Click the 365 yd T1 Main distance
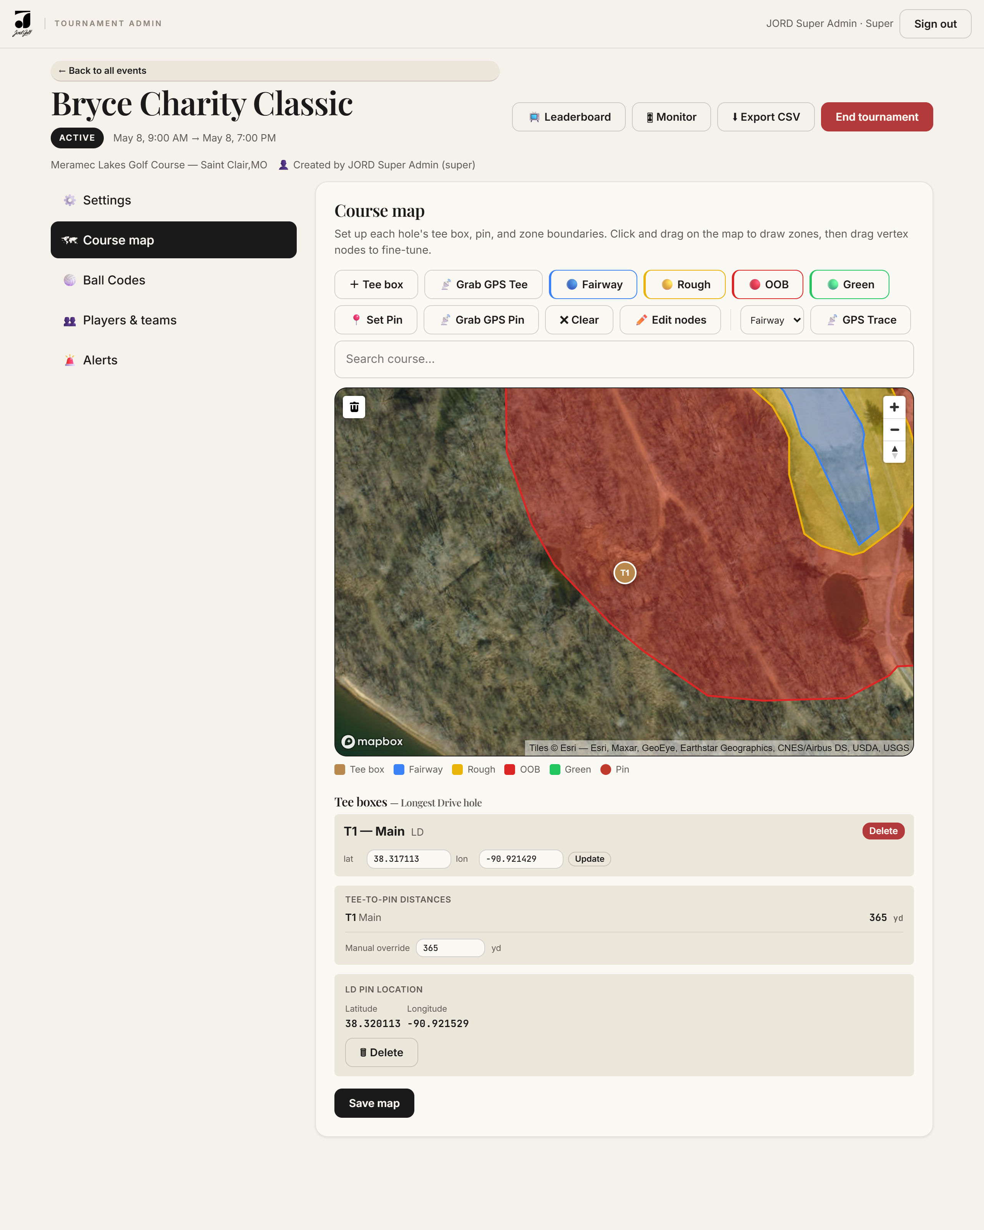Image resolution: width=984 pixels, height=1230 pixels. point(885,918)
